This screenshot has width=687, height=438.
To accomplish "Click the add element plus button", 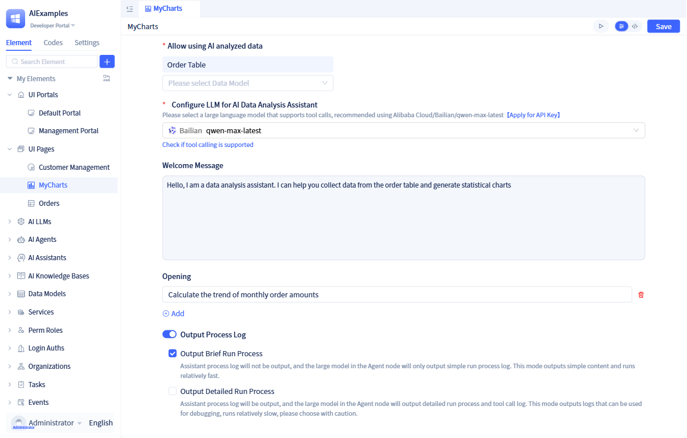I will pyautogui.click(x=107, y=62).
